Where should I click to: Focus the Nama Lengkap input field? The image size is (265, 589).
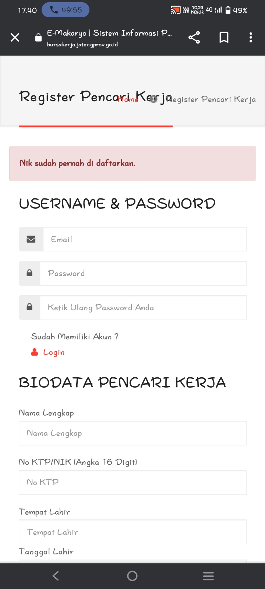pos(132,433)
